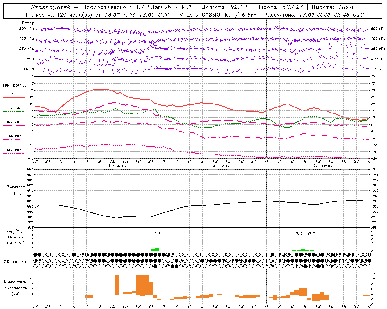Image resolution: width=387 pixels, height=309 pixels.
Task: Click the Давление pressure panel label
Action: pyautogui.click(x=16, y=186)
